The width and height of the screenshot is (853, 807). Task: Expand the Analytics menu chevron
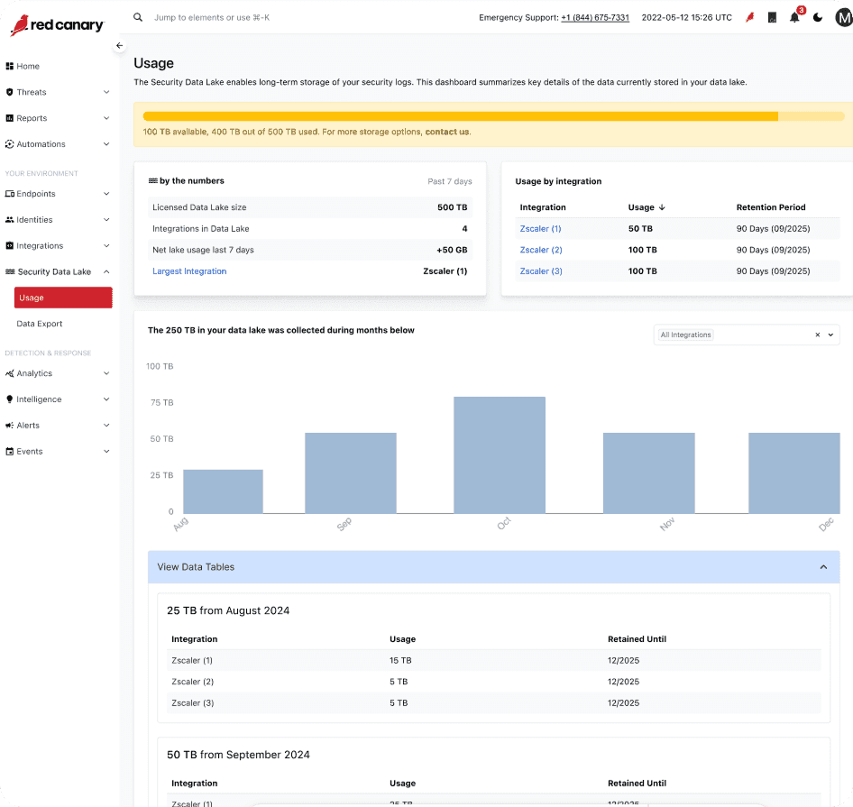pyautogui.click(x=106, y=373)
